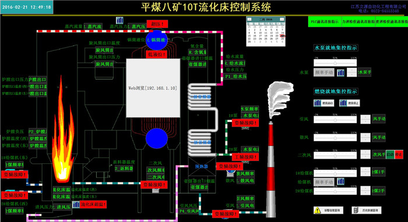This screenshot has height=222, width=408.
Task: Open coal feeder trend chart icon
Action: click(x=340, y=181)
